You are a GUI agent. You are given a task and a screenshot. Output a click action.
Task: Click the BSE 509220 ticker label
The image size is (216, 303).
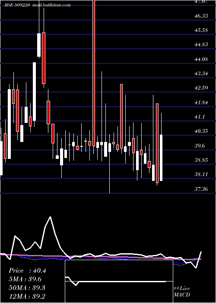tap(17, 5)
